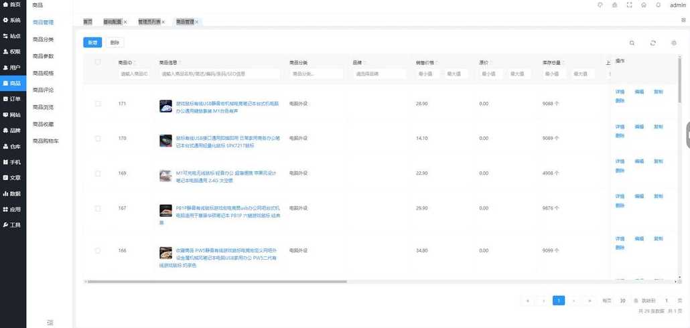
Task: Open the 用户 sidebar item
Action: click(12, 68)
